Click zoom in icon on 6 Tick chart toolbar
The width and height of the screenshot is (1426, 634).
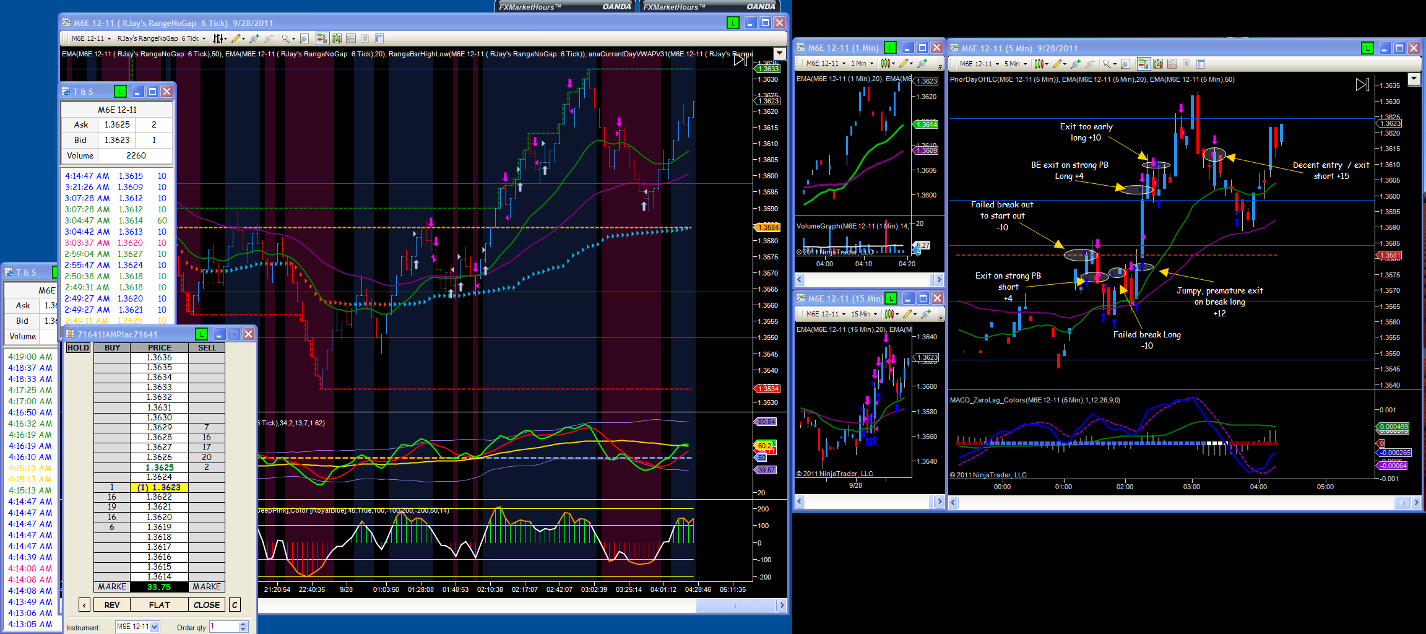point(254,38)
